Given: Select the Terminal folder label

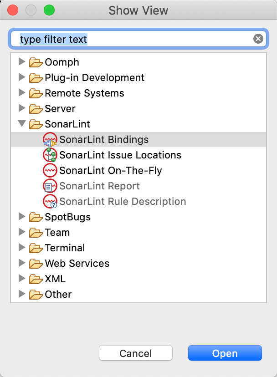Looking at the screenshot, I should [x=65, y=248].
